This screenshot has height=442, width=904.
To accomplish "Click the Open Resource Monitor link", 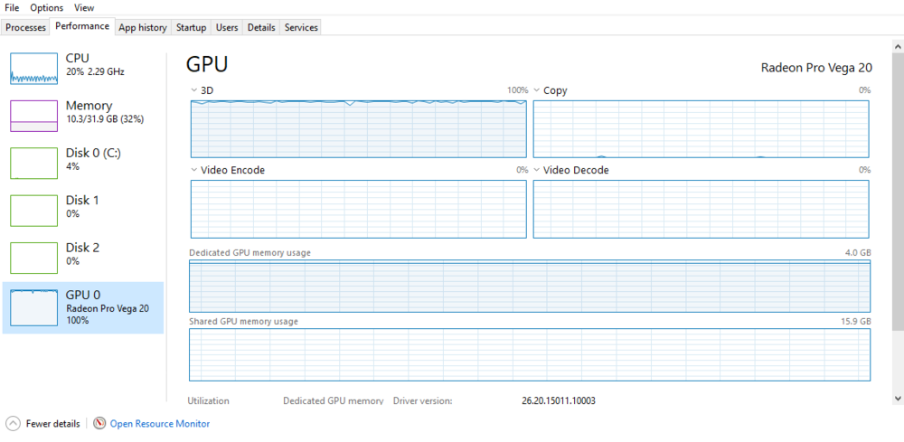I will (160, 423).
